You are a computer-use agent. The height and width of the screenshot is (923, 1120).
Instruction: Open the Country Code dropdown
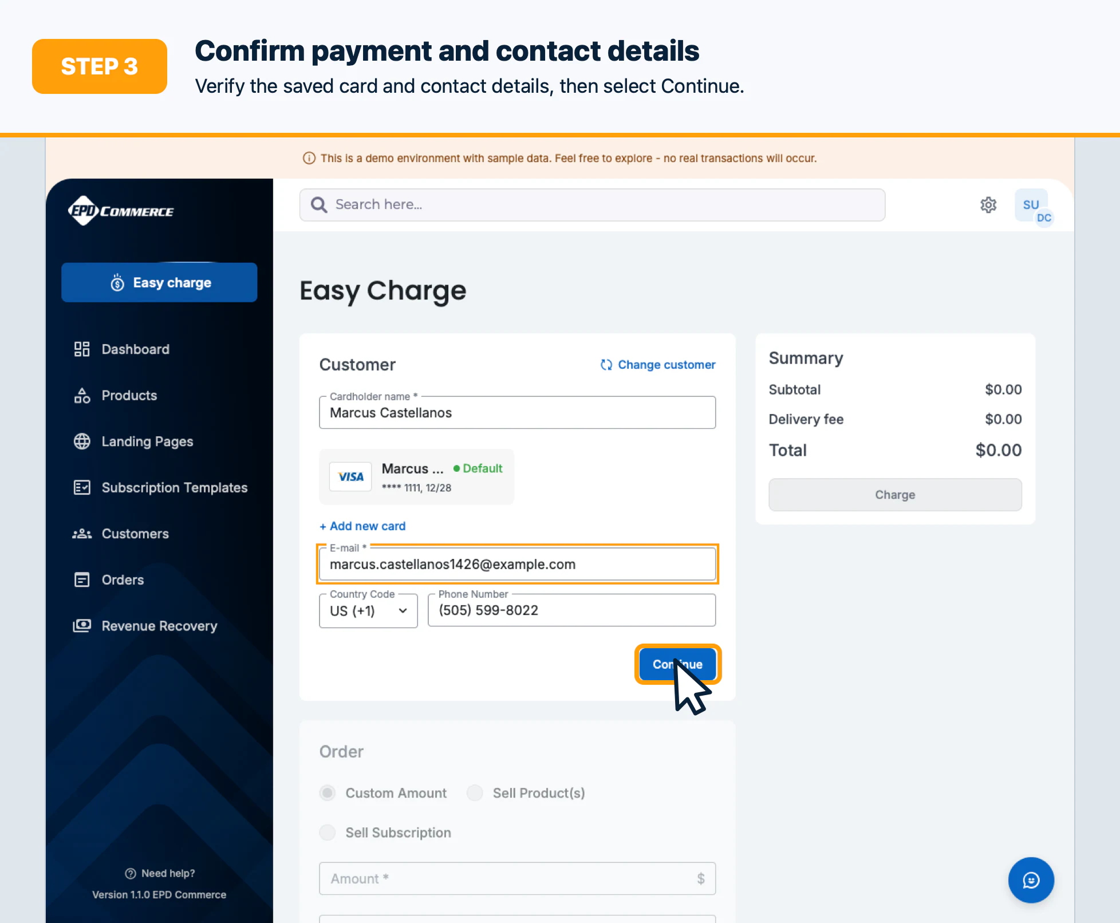368,611
